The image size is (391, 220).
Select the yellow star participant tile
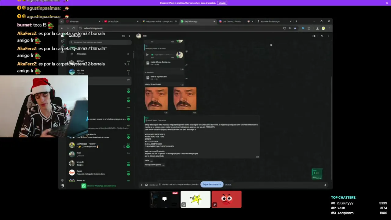pos(195,199)
